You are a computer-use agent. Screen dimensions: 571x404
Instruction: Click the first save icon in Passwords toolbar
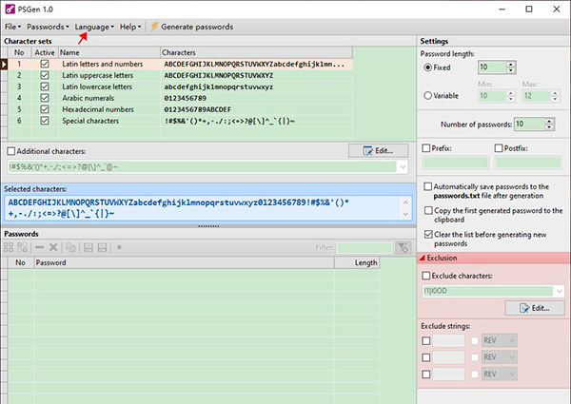87,247
